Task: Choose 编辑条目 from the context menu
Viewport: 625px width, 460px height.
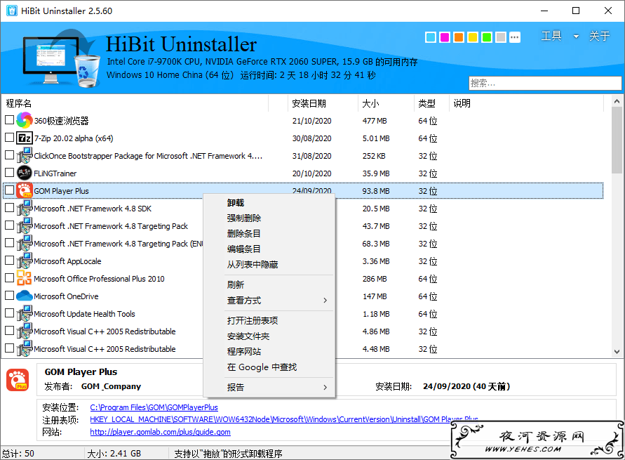Action: pos(269,249)
